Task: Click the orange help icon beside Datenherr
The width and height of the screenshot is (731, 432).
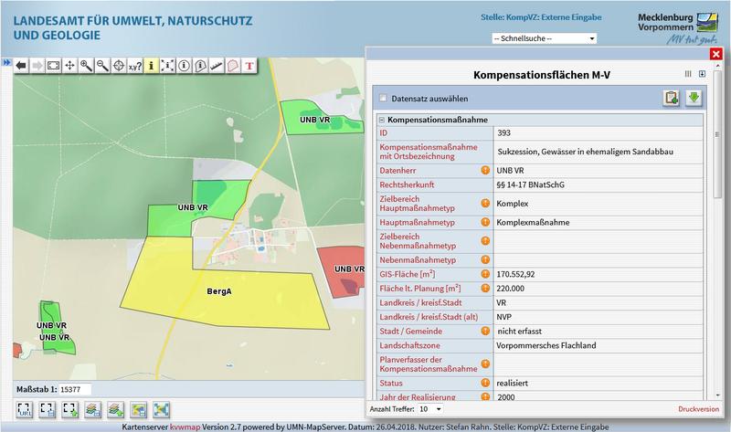Action: 485,170
